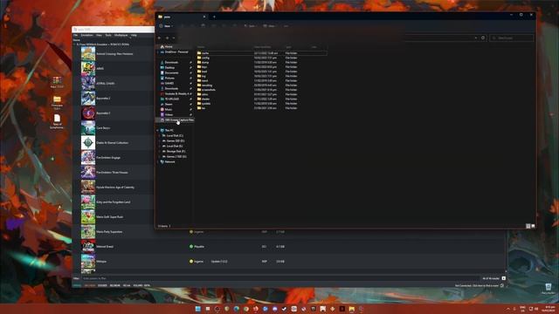
Task: Open yuzu Help menu
Action: click(x=134, y=35)
